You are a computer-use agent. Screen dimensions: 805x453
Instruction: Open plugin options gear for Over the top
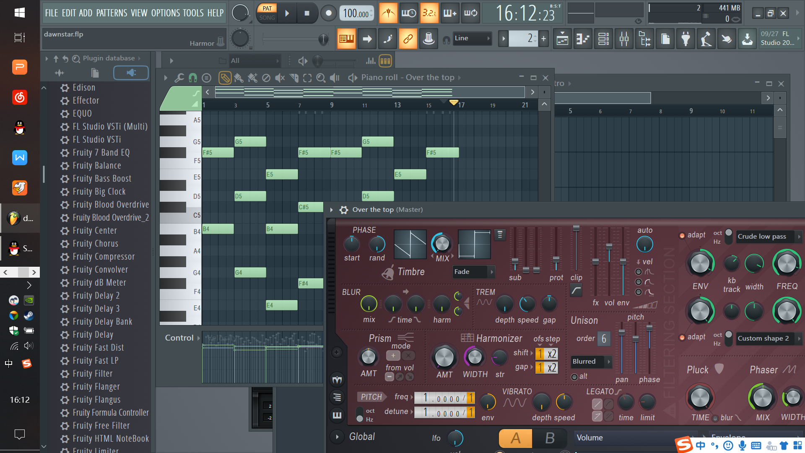pos(344,210)
